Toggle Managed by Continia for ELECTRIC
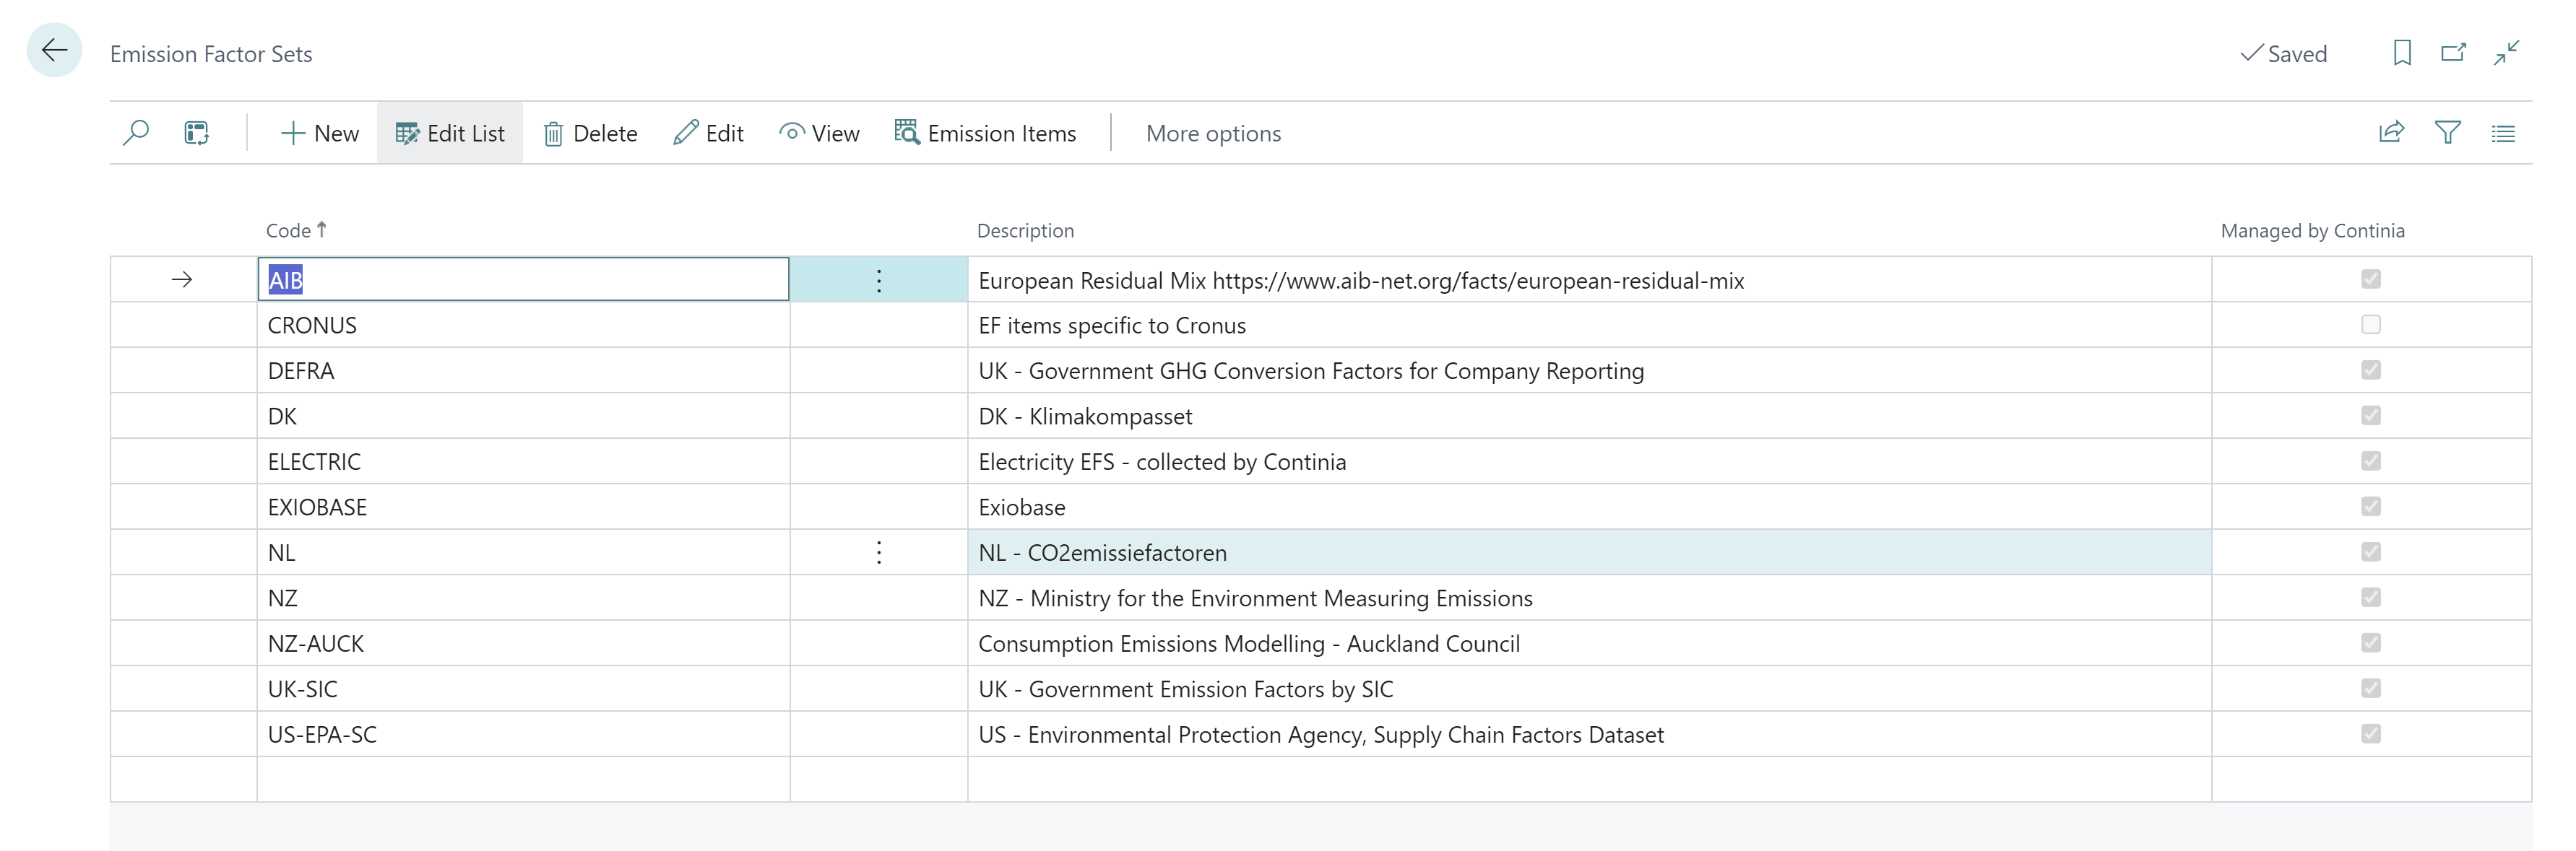The height and width of the screenshot is (851, 2576). point(2370,461)
